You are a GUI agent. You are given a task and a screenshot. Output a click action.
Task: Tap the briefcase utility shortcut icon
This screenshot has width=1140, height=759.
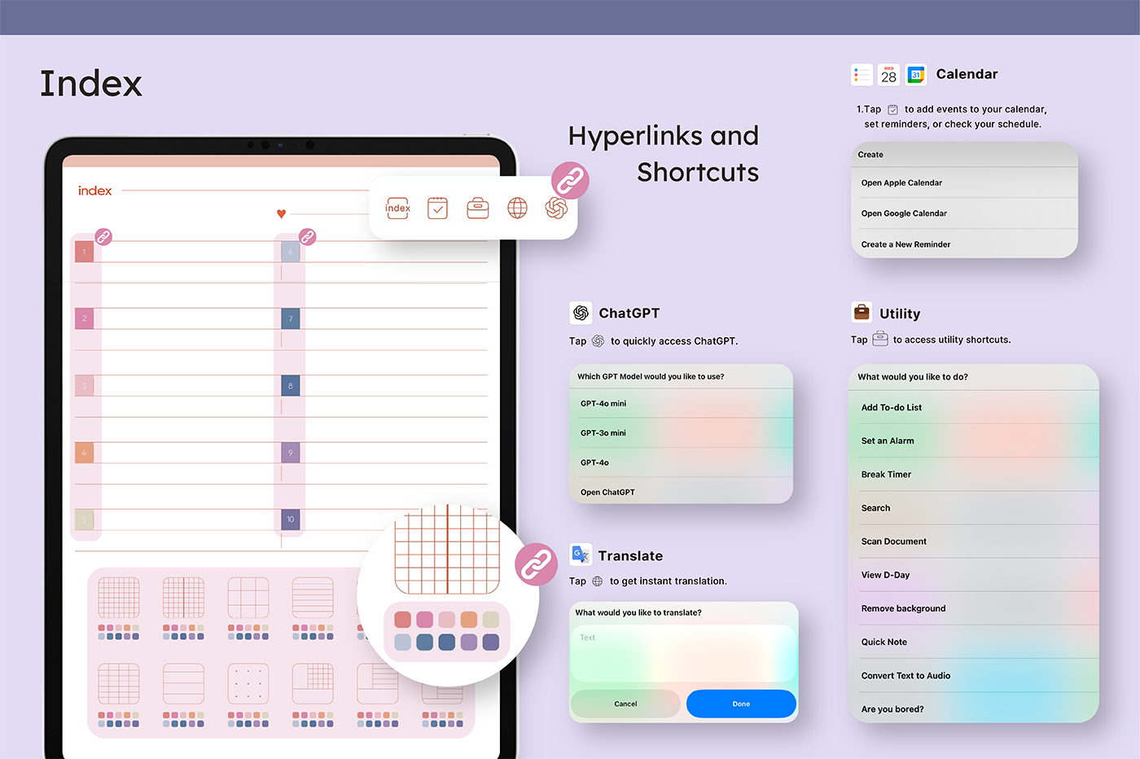click(477, 208)
